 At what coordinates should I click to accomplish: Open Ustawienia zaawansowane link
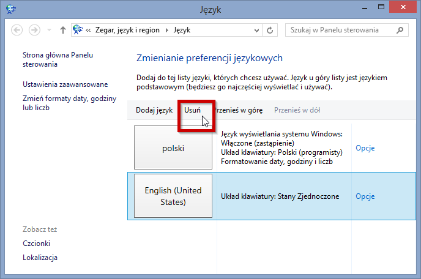click(x=65, y=84)
